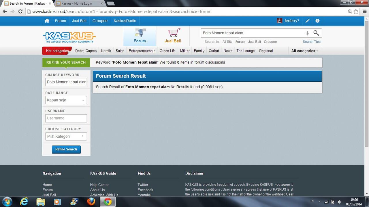This screenshot has width=369, height=207.
Task: Click the ferferry7 user avatar
Action: coord(279,21)
